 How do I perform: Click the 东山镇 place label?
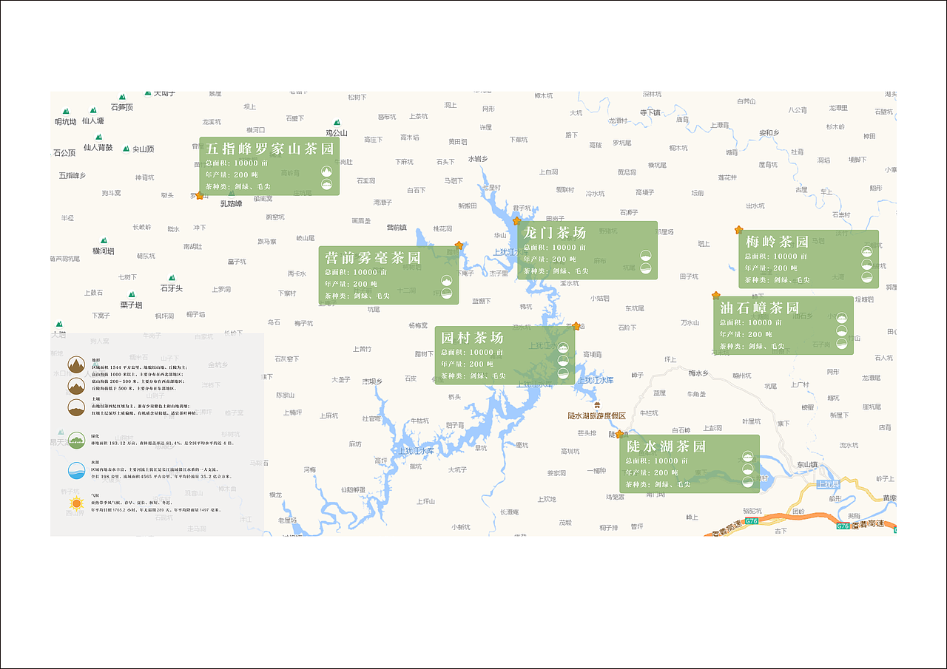[807, 465]
